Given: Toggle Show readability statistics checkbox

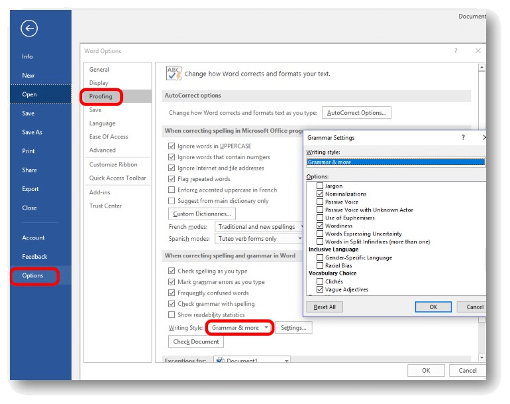Looking at the screenshot, I should tap(172, 314).
